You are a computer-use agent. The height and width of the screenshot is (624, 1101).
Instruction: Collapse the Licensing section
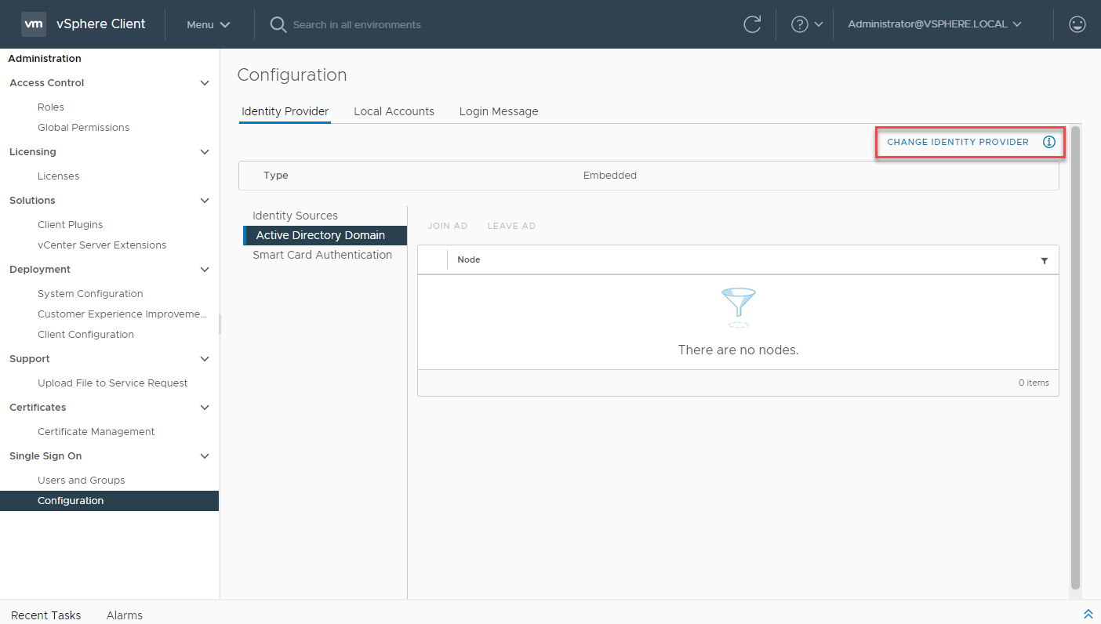point(205,152)
